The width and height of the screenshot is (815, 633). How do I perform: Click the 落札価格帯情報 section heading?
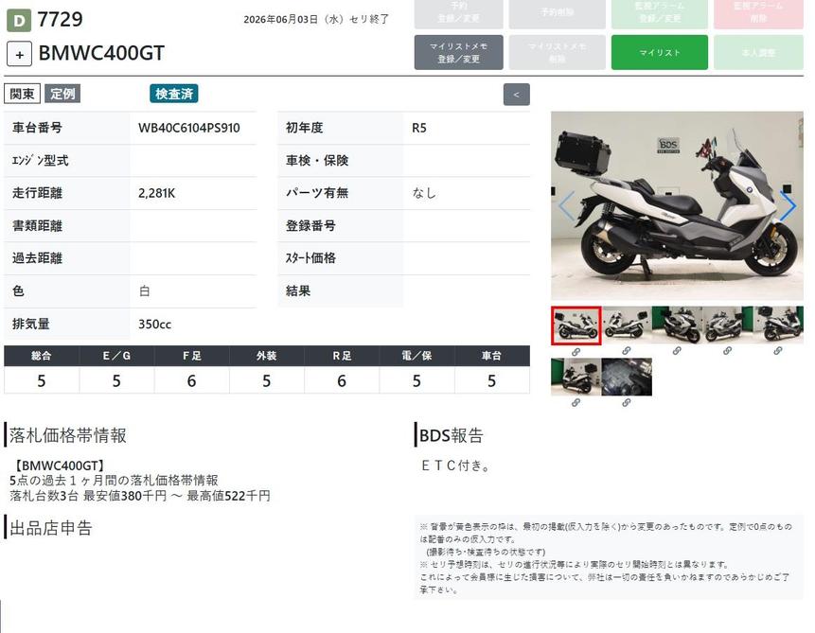pos(68,435)
